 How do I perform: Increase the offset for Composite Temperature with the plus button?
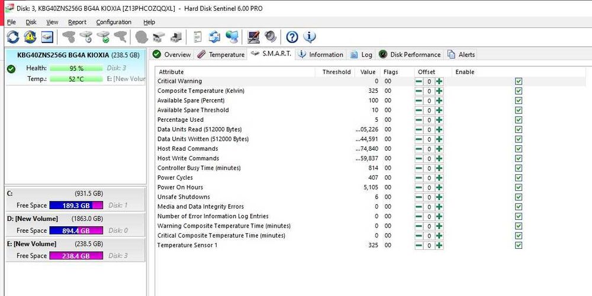[x=439, y=91]
